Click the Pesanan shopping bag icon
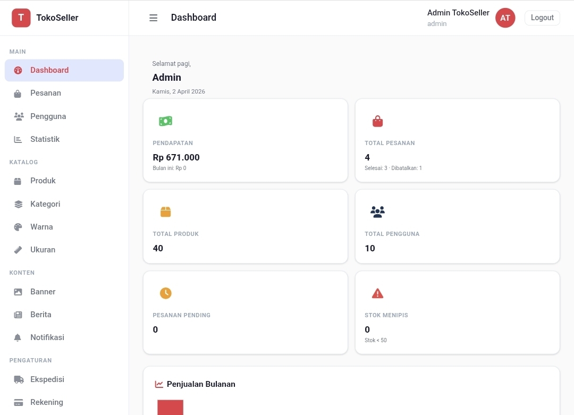This screenshot has height=415, width=574. tap(18, 93)
